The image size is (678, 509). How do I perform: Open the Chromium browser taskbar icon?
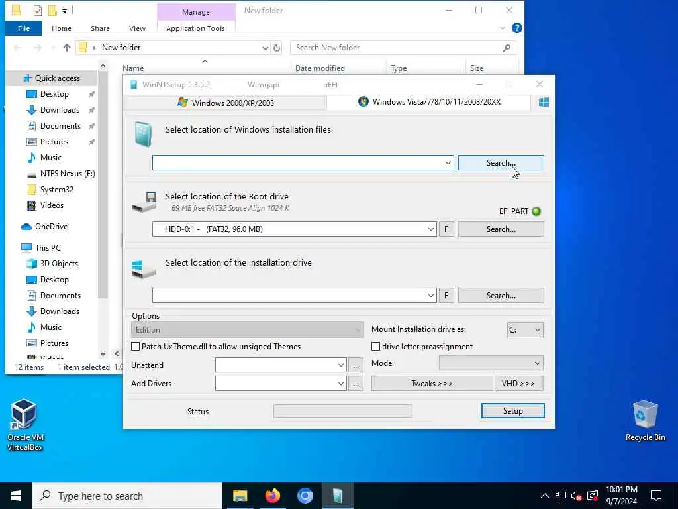(305, 496)
